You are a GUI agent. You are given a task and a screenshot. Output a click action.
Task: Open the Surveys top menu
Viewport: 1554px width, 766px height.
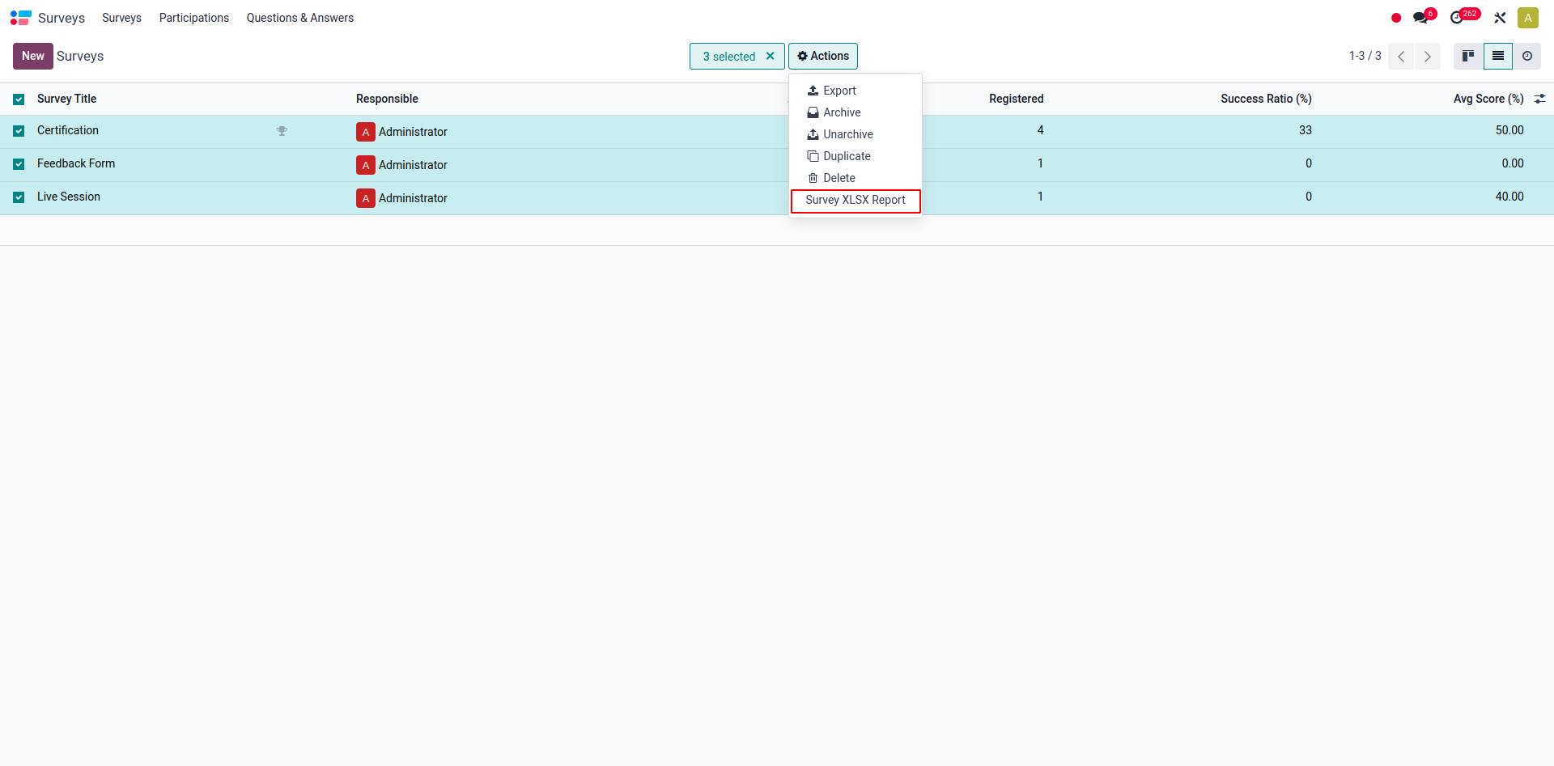121,18
